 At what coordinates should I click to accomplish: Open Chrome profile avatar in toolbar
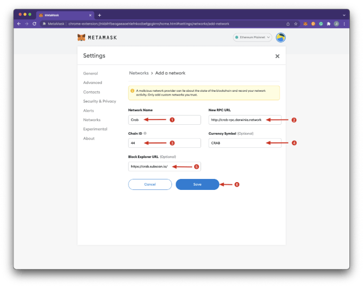[336, 24]
